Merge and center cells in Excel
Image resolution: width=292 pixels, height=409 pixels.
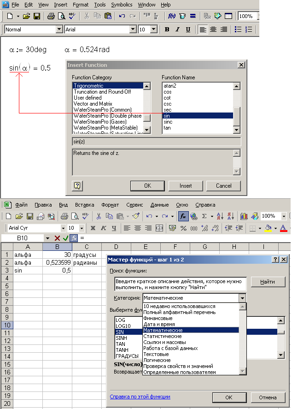click(x=159, y=228)
